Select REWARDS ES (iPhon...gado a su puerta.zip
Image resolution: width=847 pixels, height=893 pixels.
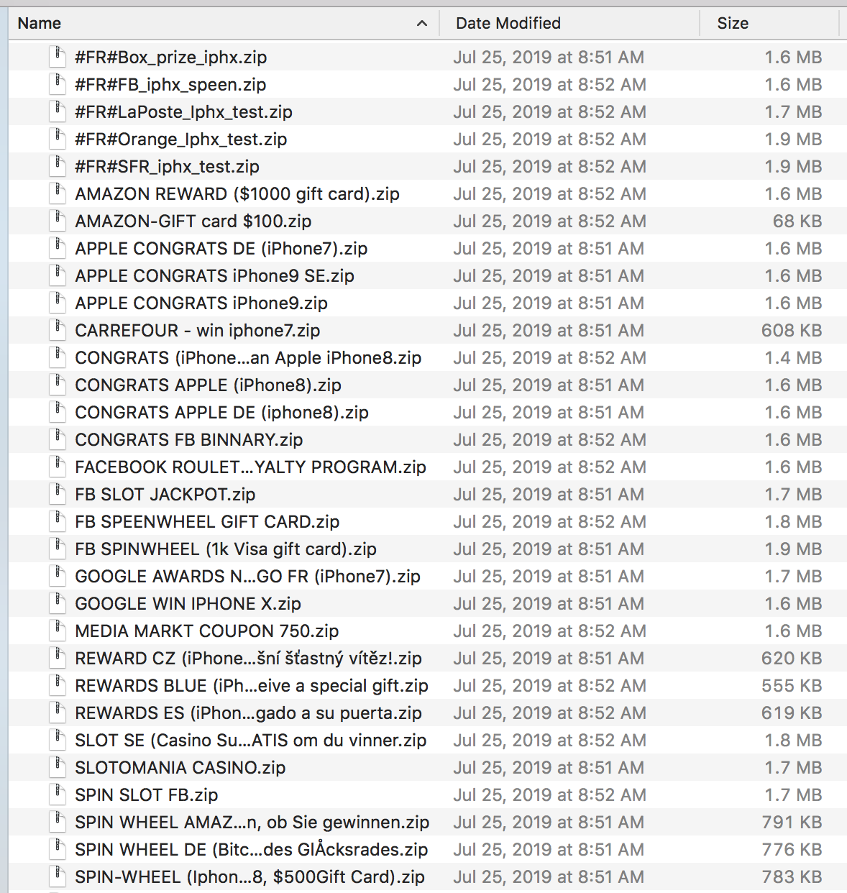pos(248,713)
